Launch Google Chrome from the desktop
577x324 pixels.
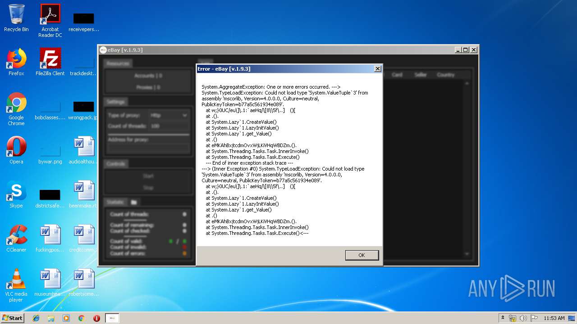(16, 109)
